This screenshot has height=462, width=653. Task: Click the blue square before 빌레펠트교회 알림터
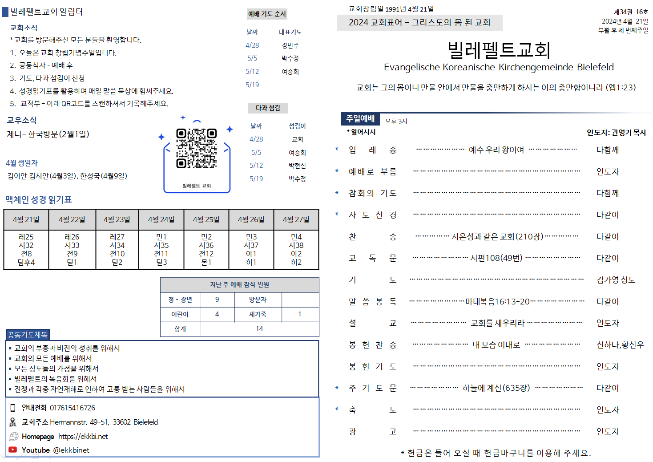(x=5, y=12)
